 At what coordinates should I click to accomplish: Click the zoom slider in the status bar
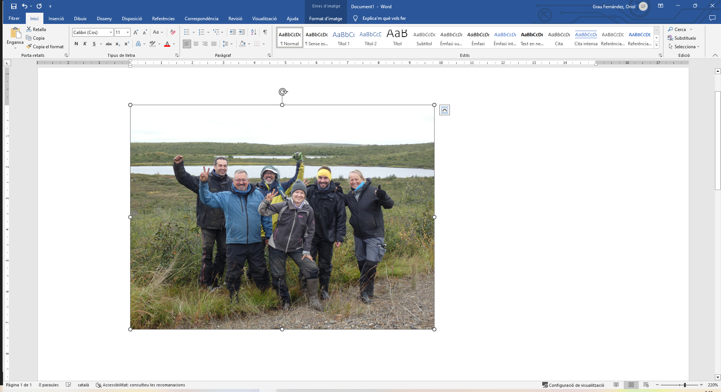coord(684,385)
